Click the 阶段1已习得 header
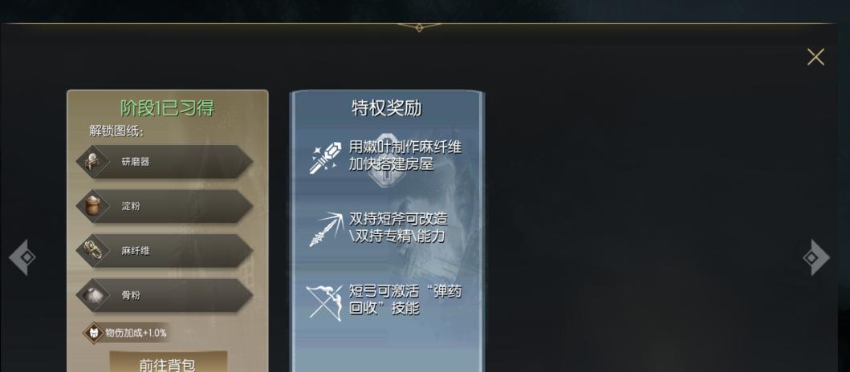Image resolution: width=850 pixels, height=372 pixels. click(168, 108)
